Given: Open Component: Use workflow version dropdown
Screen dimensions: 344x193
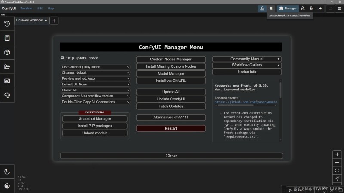Looking at the screenshot, I should [x=95, y=96].
